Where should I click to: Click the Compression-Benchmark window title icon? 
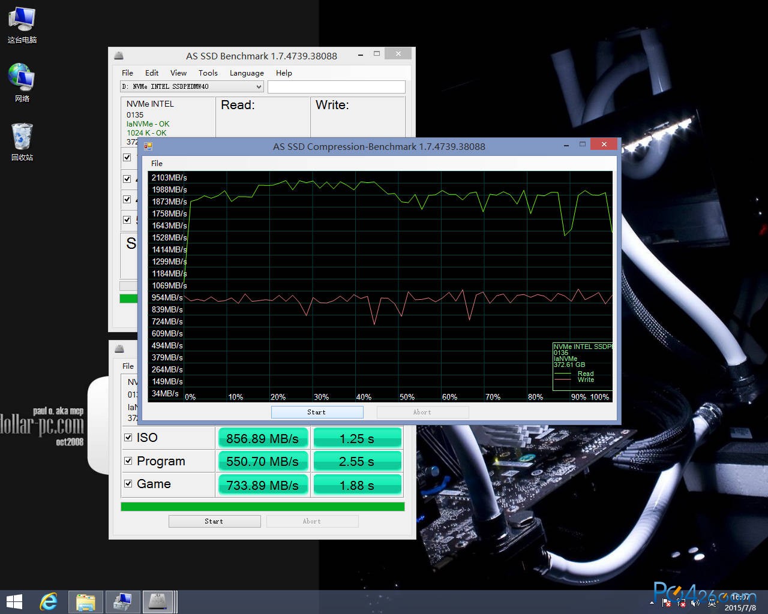click(148, 146)
